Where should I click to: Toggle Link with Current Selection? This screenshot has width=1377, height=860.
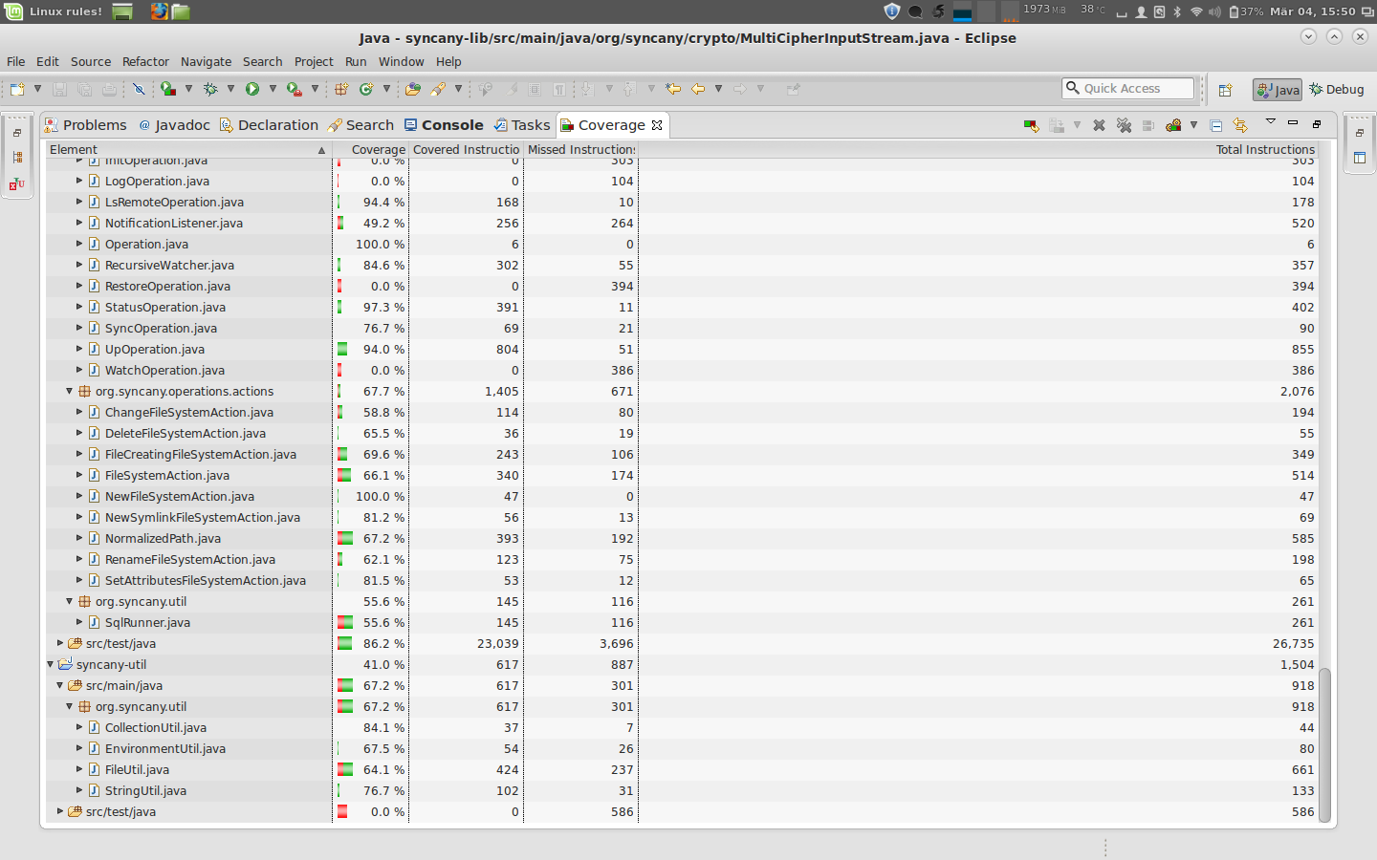(x=1240, y=125)
